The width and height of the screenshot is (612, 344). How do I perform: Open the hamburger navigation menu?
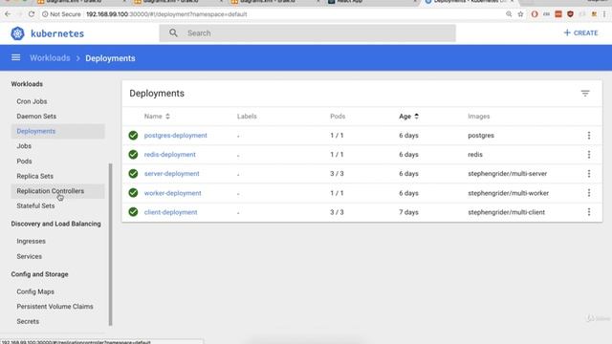pos(15,57)
